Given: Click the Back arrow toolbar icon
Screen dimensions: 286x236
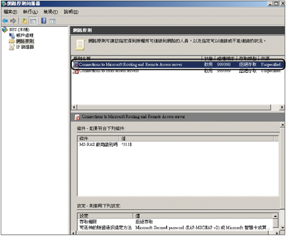Looking at the screenshot, I should 5,21.
